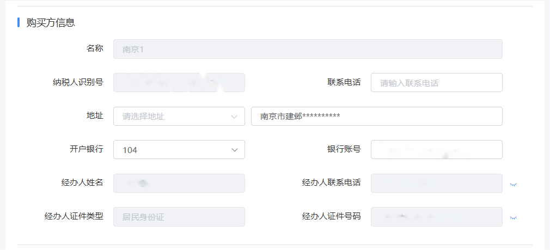Focus the 银行账号 input field

[x=436, y=150]
